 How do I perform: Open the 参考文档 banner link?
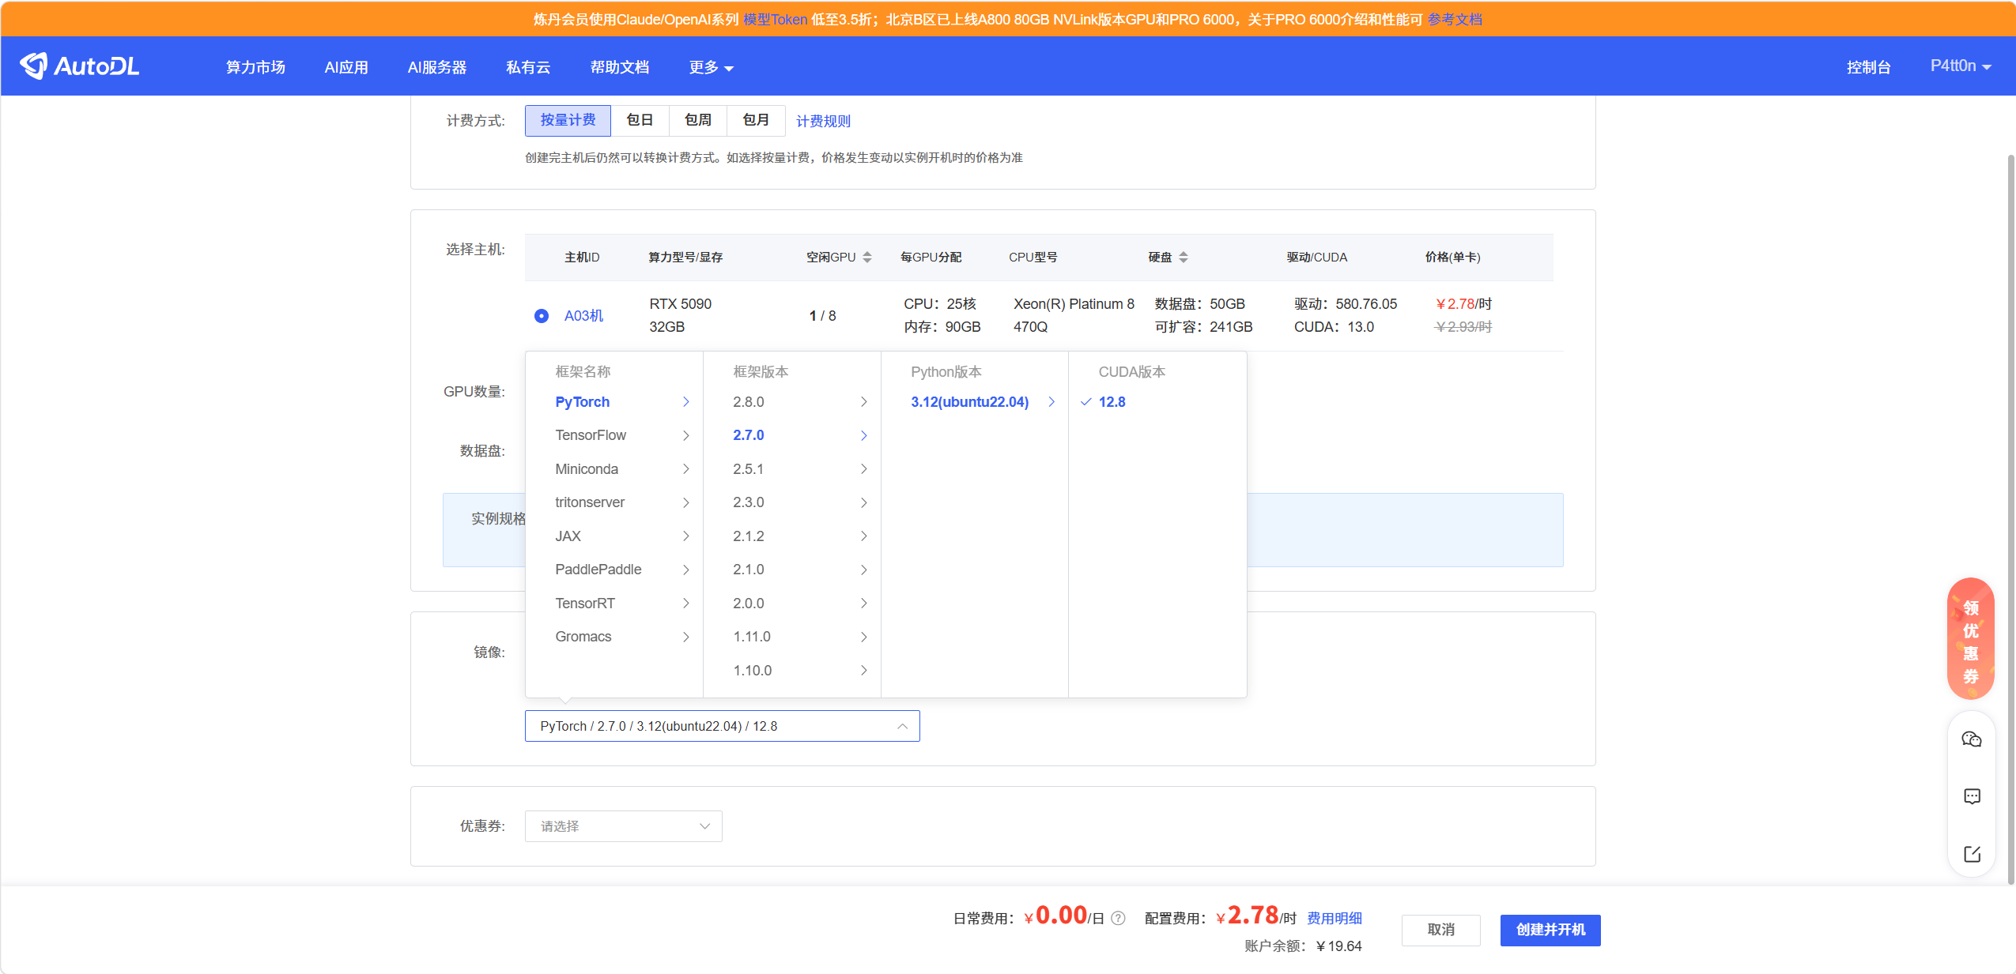pyautogui.click(x=1455, y=19)
